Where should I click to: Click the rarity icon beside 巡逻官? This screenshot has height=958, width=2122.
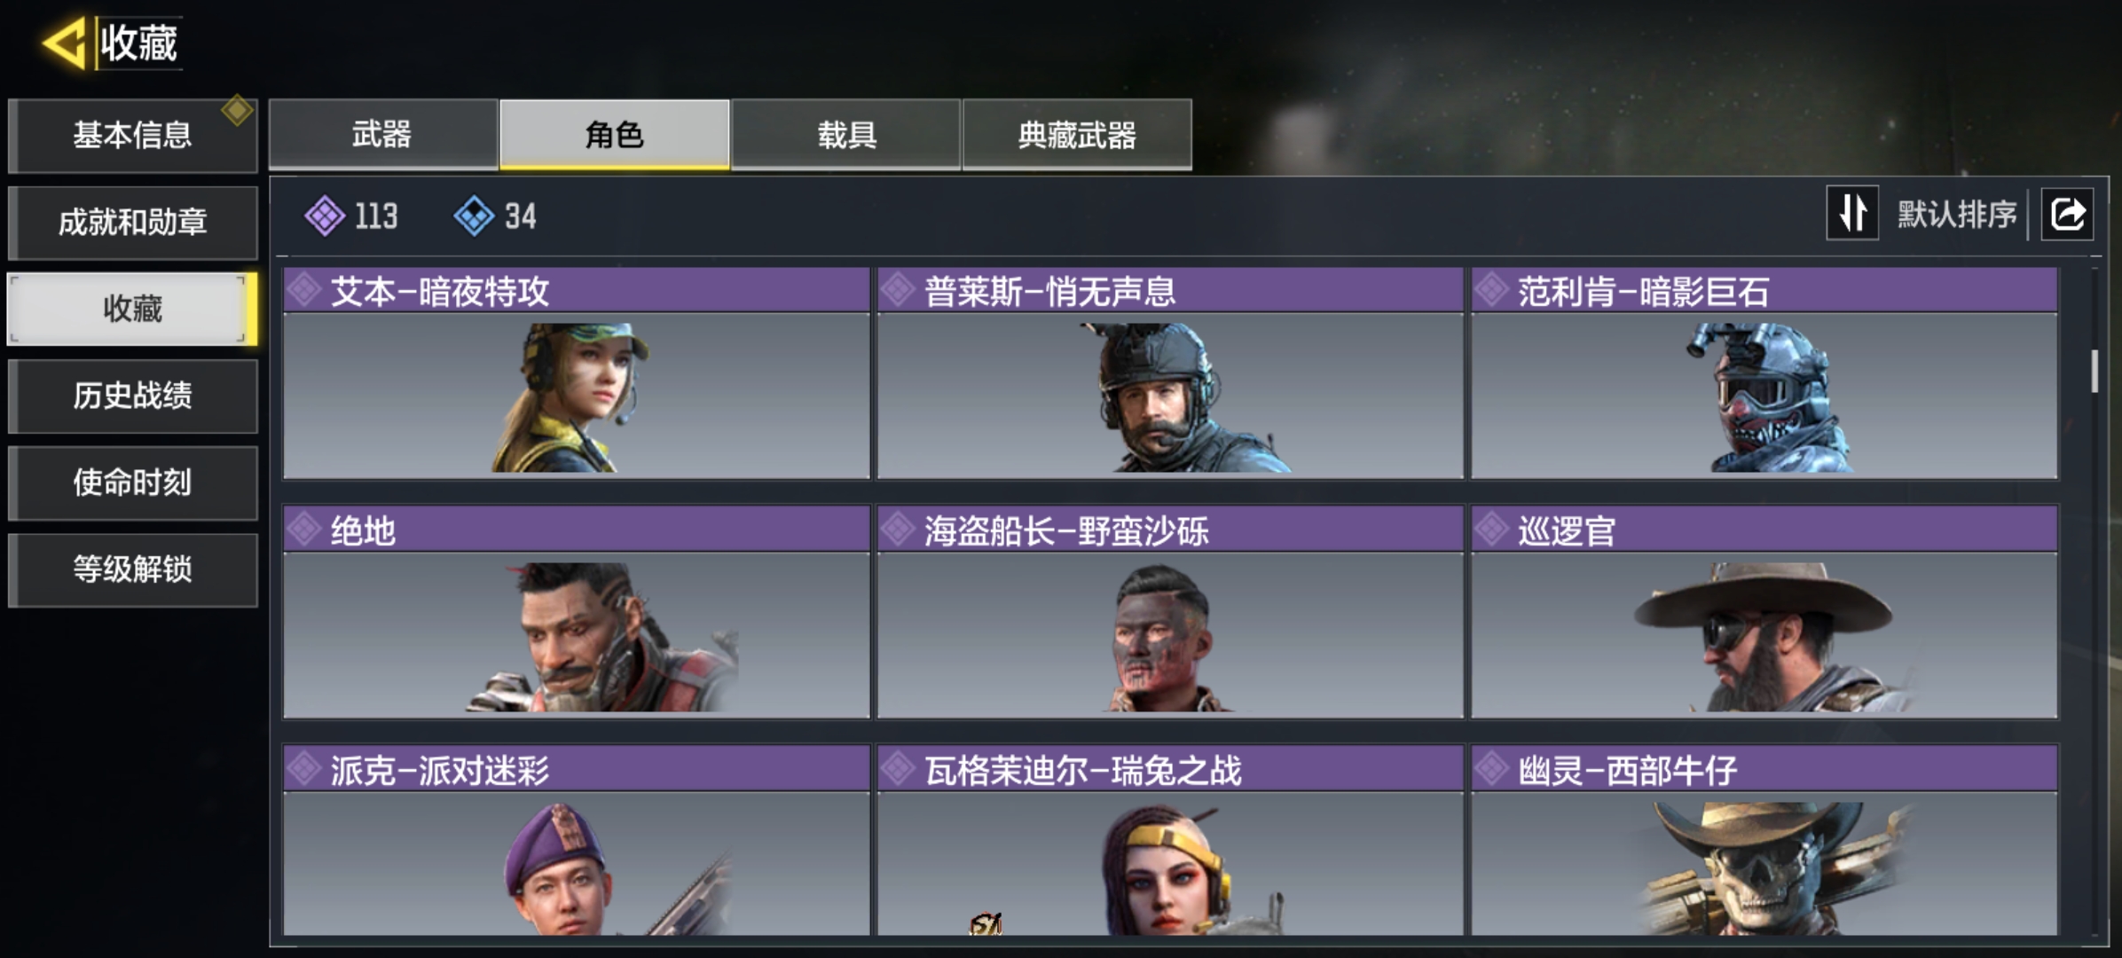tap(1492, 530)
